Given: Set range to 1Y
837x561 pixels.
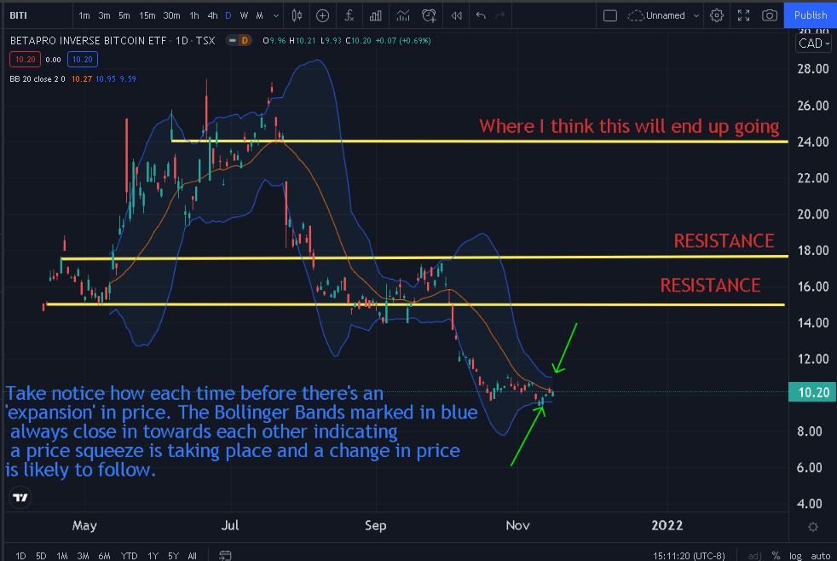Looking at the screenshot, I should [153, 556].
